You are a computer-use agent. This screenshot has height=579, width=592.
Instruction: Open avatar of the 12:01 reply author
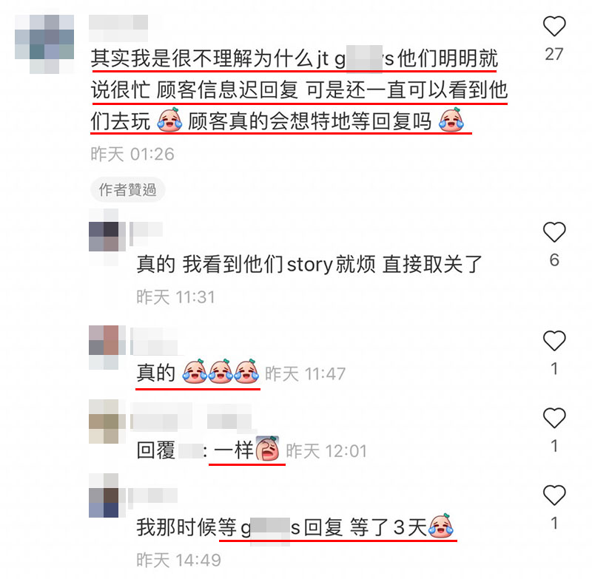tap(104, 421)
